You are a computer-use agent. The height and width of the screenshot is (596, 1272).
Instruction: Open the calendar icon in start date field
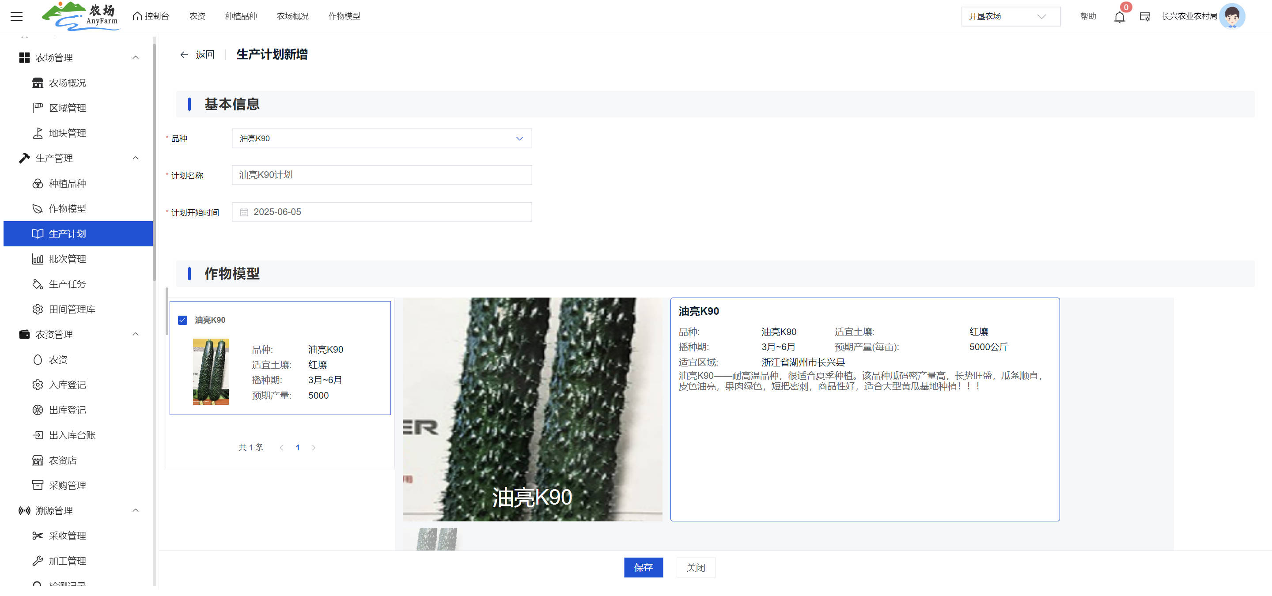tap(244, 212)
